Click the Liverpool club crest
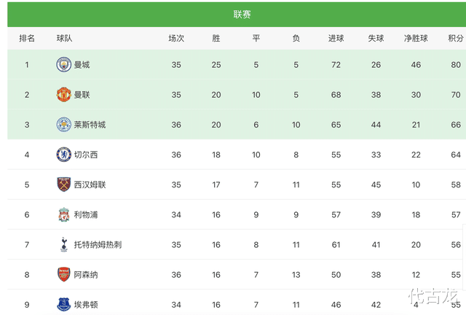This screenshot has width=466, height=315. (64, 214)
